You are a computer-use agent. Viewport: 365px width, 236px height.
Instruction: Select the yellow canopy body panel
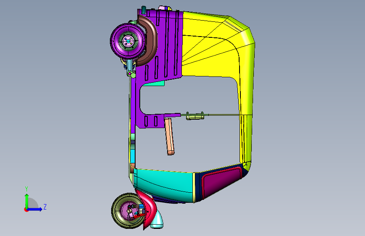[210, 56]
